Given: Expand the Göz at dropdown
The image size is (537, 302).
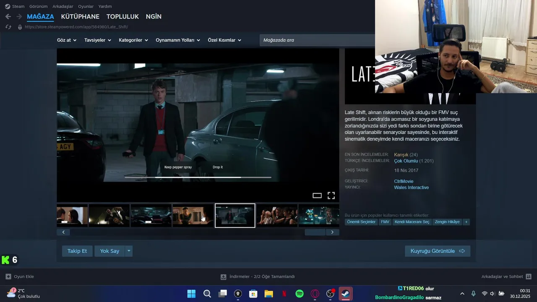Looking at the screenshot, I should point(67,40).
